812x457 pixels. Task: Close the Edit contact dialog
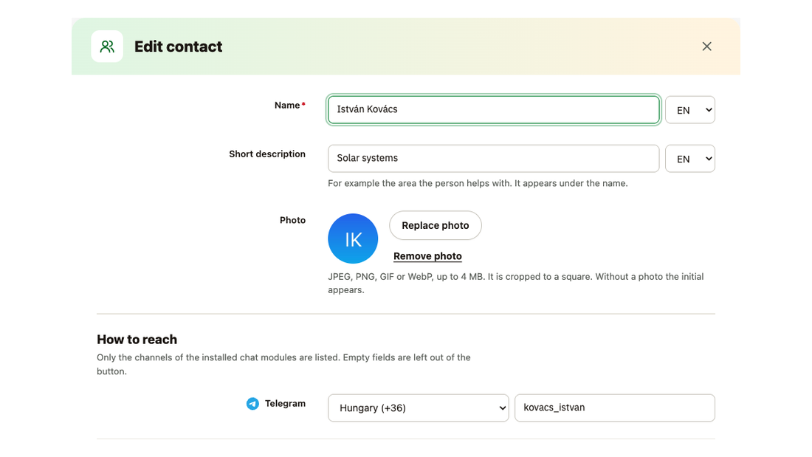(x=706, y=47)
